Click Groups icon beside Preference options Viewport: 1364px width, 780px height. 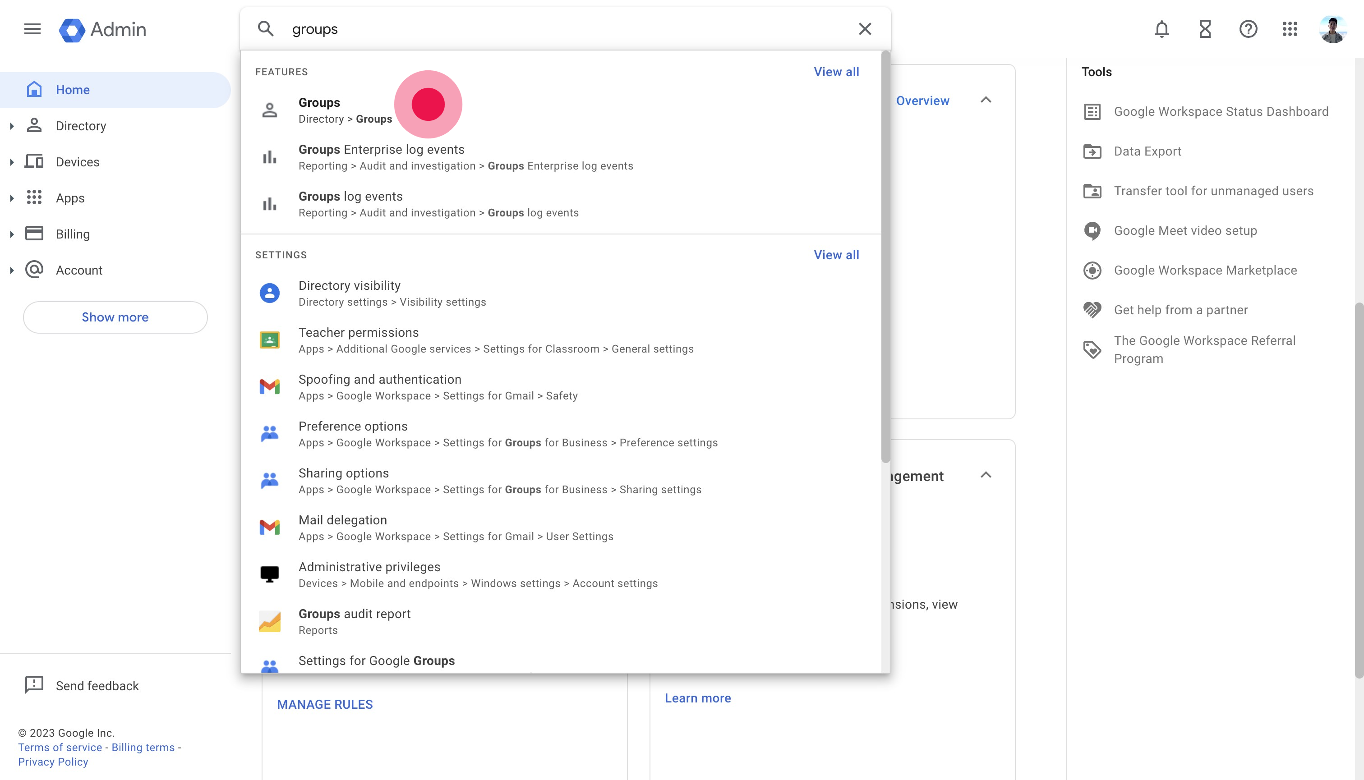tap(270, 433)
